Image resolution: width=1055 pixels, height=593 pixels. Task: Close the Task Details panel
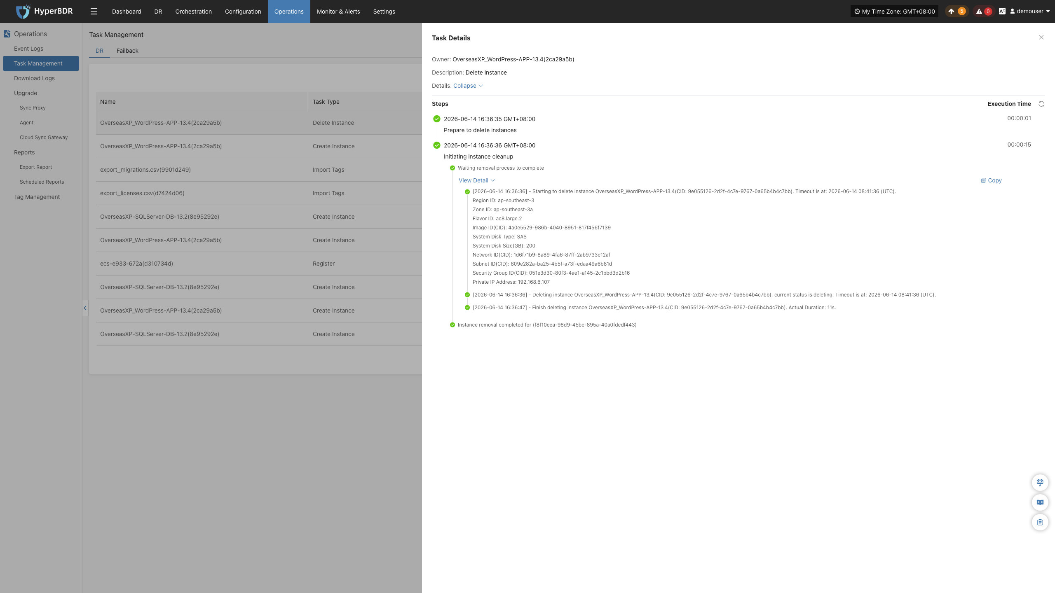pyautogui.click(x=1041, y=37)
